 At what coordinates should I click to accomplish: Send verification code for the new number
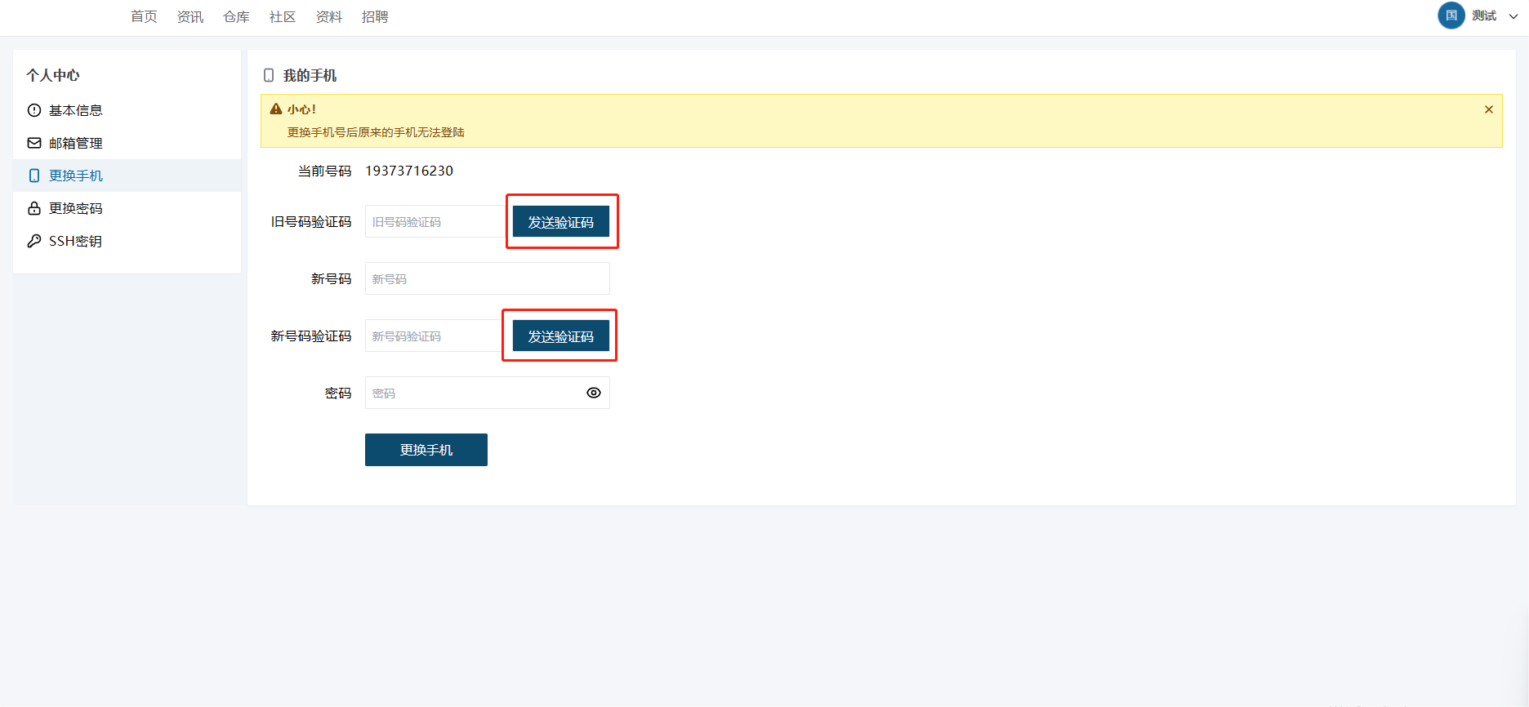561,336
